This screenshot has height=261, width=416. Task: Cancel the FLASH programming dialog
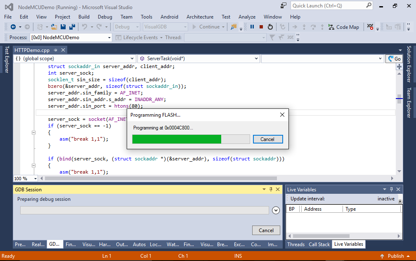point(268,139)
